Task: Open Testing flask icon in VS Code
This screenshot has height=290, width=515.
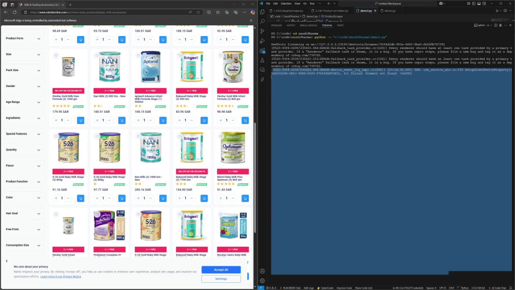Action: click(262, 60)
